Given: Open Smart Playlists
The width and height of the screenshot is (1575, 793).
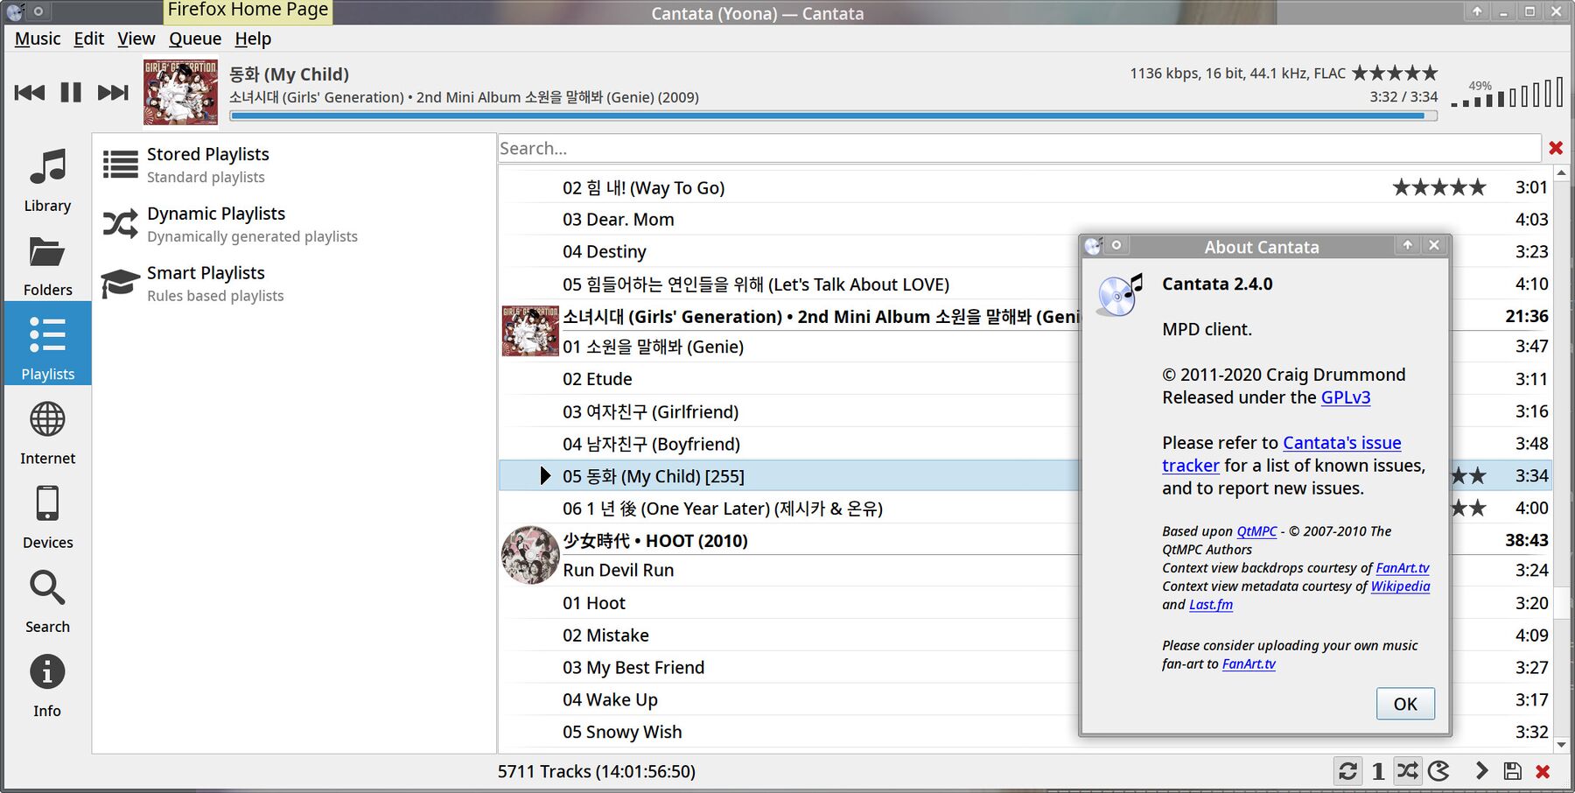Looking at the screenshot, I should tap(294, 284).
